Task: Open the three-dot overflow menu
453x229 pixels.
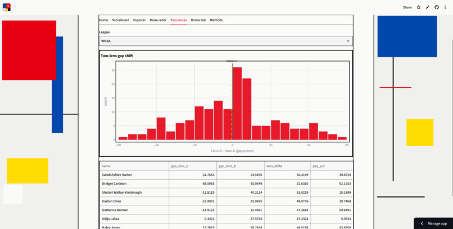Action: coord(445,7)
